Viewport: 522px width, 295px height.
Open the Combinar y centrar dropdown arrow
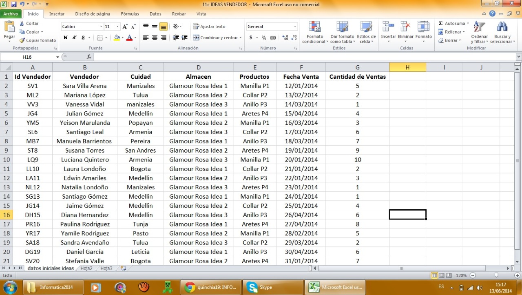[x=241, y=38]
